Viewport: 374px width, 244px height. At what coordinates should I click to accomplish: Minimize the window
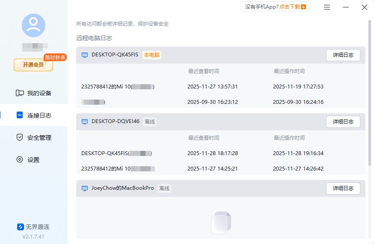[346, 7]
